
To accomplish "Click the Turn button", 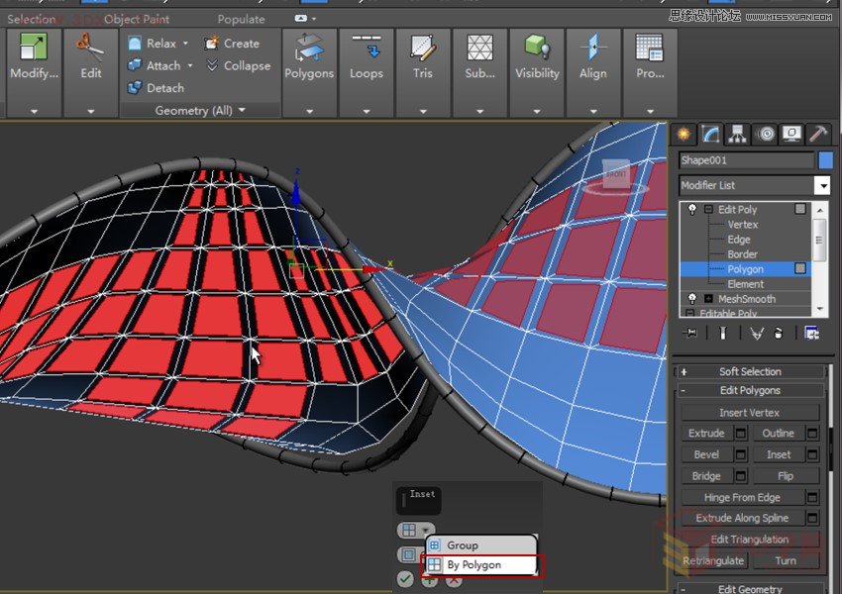I will [786, 560].
